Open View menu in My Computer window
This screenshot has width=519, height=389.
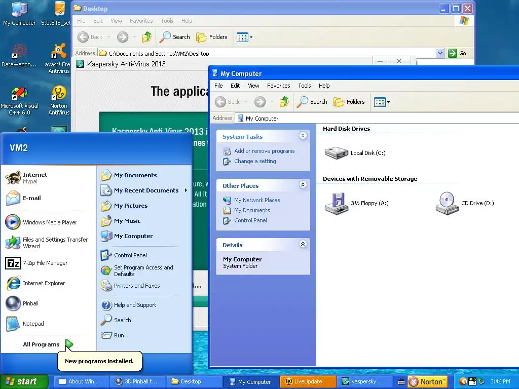[x=253, y=86]
